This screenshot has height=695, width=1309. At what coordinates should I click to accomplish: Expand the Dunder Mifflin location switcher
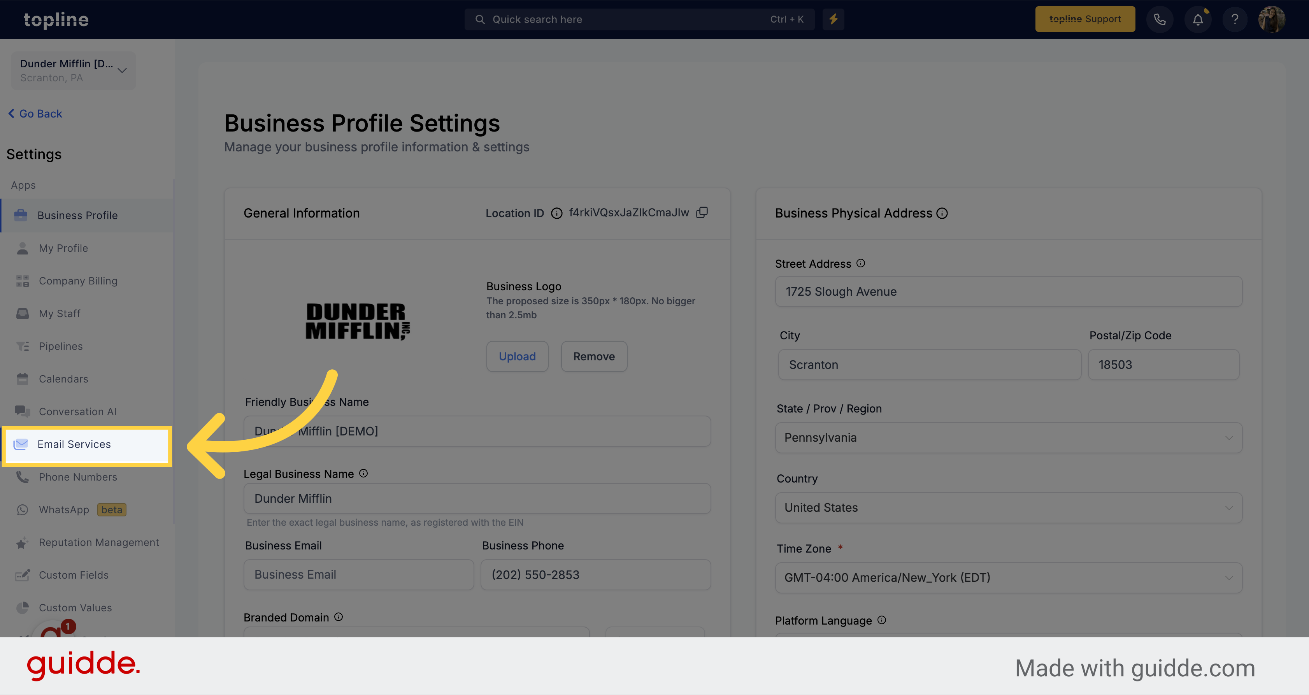73,70
